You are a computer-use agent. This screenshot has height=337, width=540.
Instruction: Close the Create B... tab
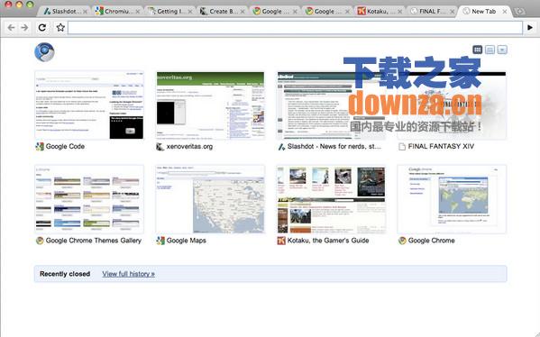click(x=243, y=12)
